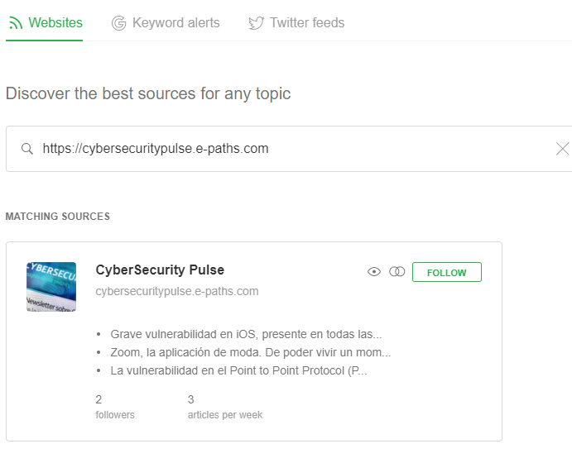The height and width of the screenshot is (463, 572).
Task: Click the magnifier icon in search box
Action: [x=26, y=149]
